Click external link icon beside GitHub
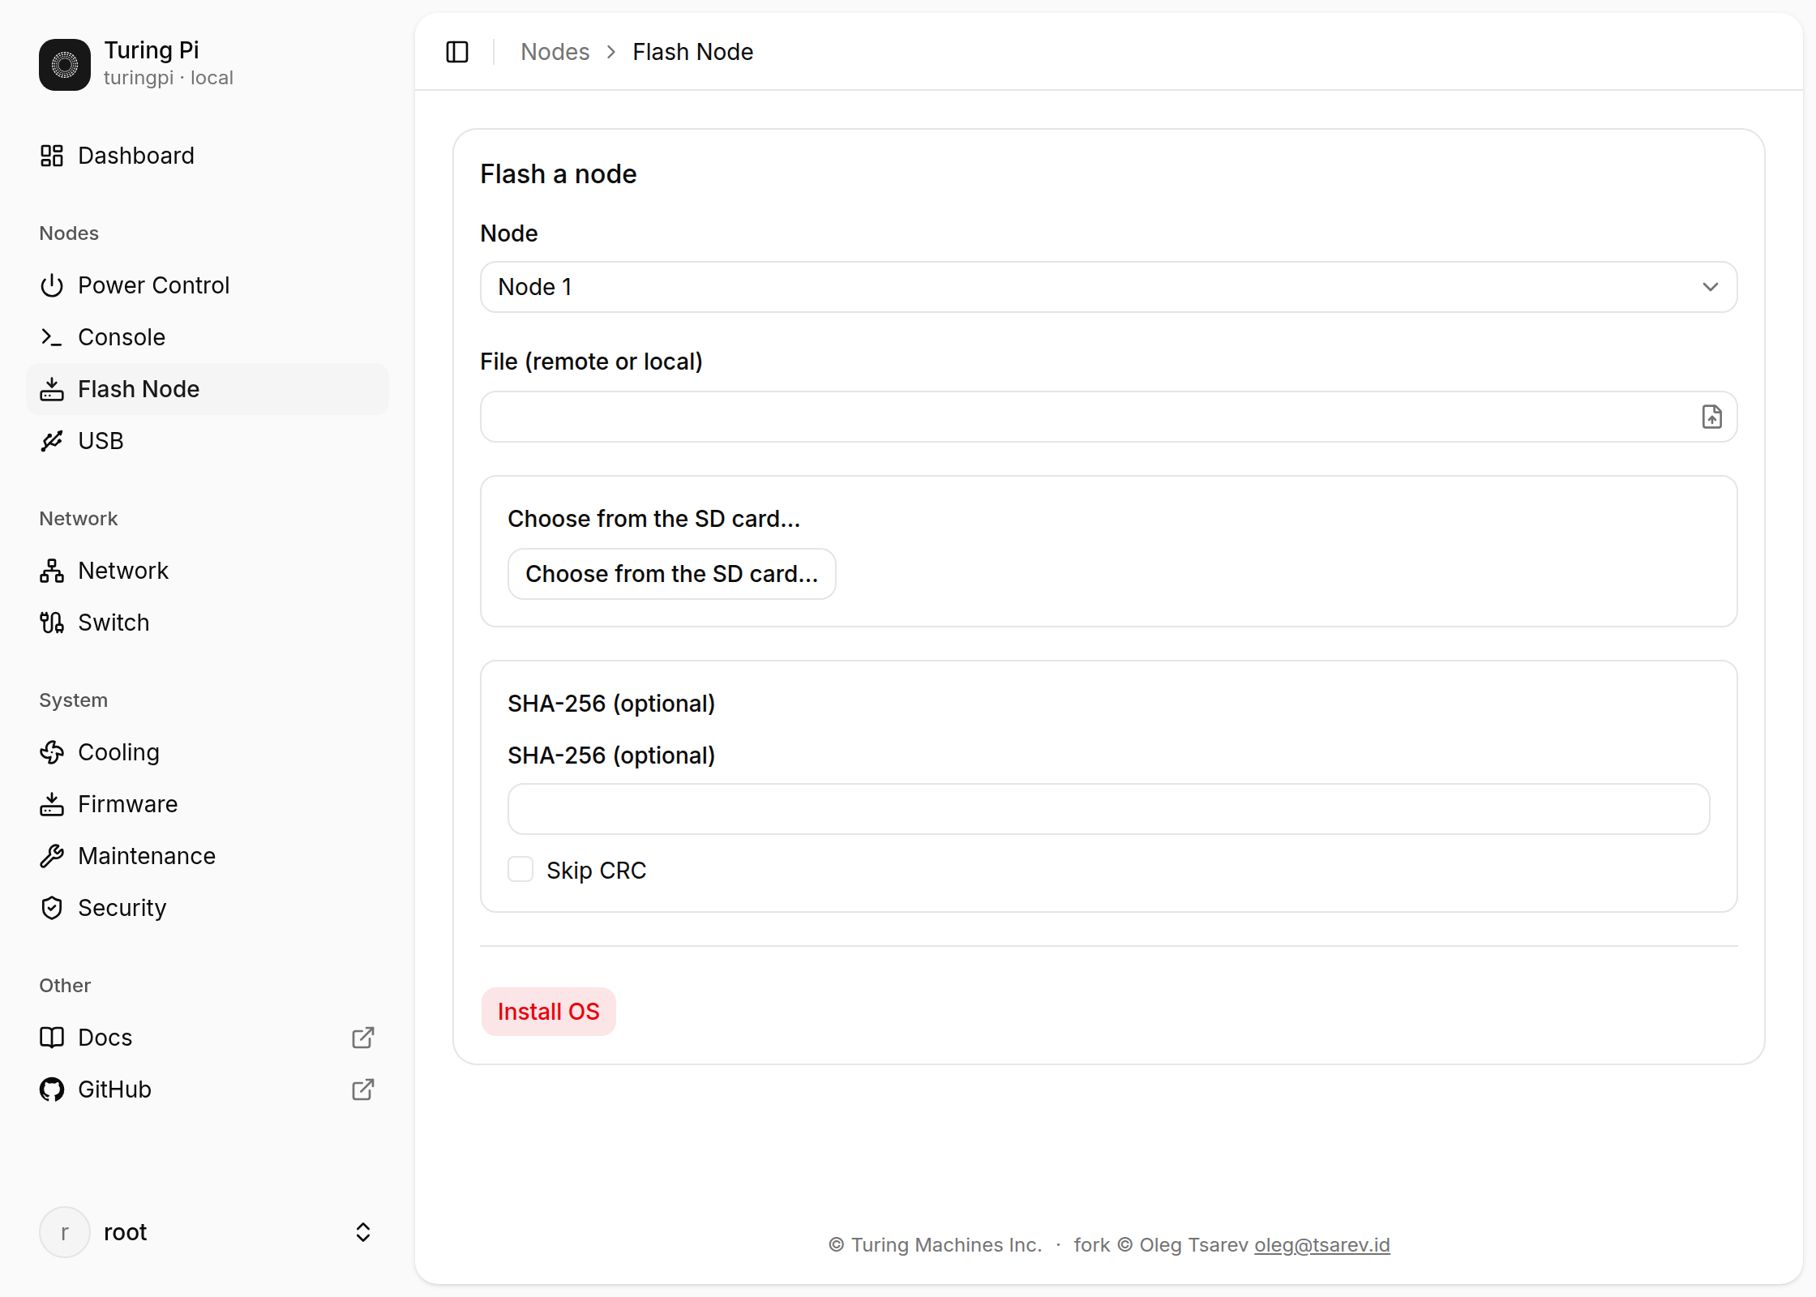The width and height of the screenshot is (1816, 1297). pyautogui.click(x=363, y=1089)
